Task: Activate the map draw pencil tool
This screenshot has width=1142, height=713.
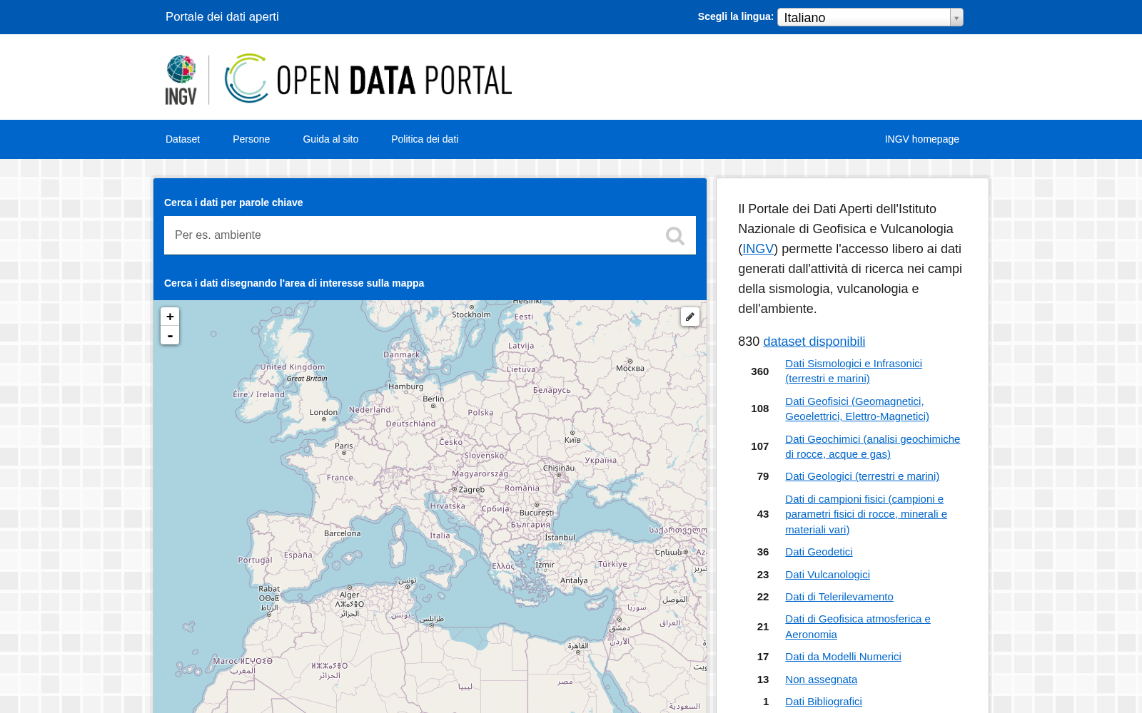Action: (690, 317)
